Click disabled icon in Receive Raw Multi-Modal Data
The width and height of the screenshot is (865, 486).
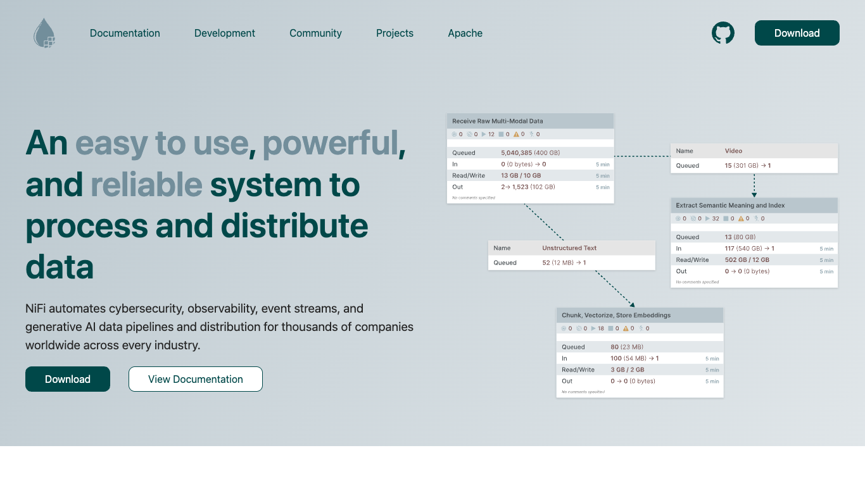(531, 134)
